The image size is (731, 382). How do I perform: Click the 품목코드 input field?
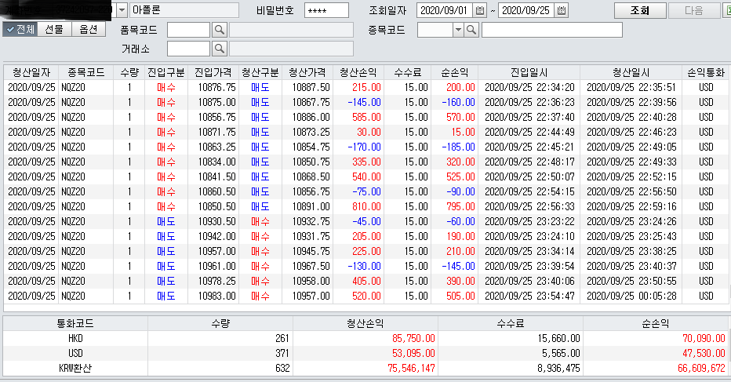pyautogui.click(x=188, y=30)
